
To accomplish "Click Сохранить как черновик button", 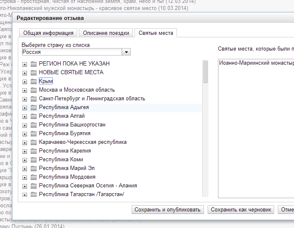I will (x=241, y=210).
